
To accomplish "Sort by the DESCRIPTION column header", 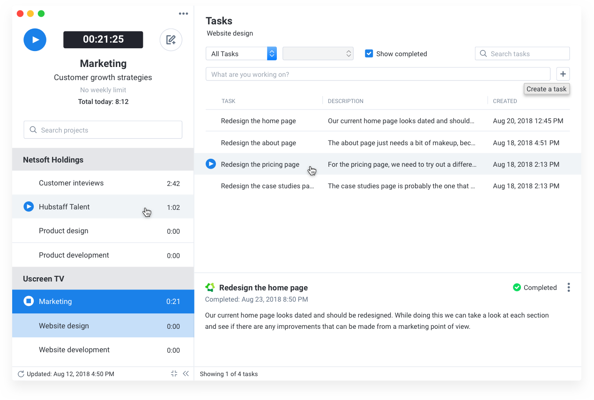I will (346, 101).
